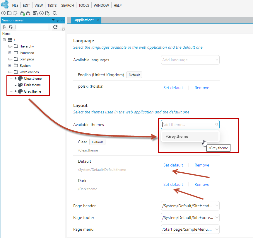Click the magnifying glass search toolbar icon

[x=55, y=13]
